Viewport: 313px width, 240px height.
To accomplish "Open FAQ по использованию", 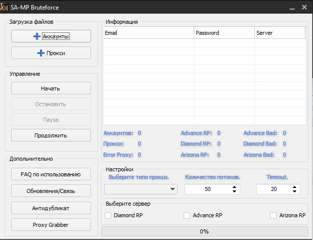I will [x=51, y=174].
